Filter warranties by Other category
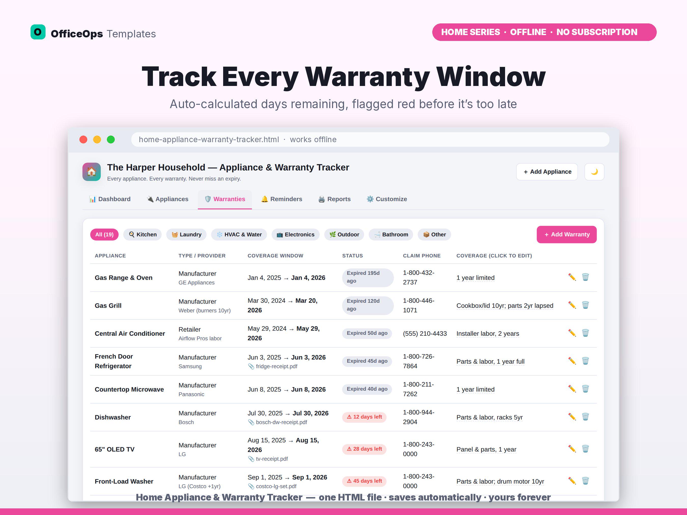 tap(434, 234)
